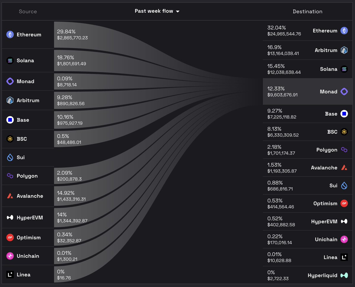Open the Past week flow dropdown
Image resolution: width=355 pixels, height=287 pixels.
157,11
